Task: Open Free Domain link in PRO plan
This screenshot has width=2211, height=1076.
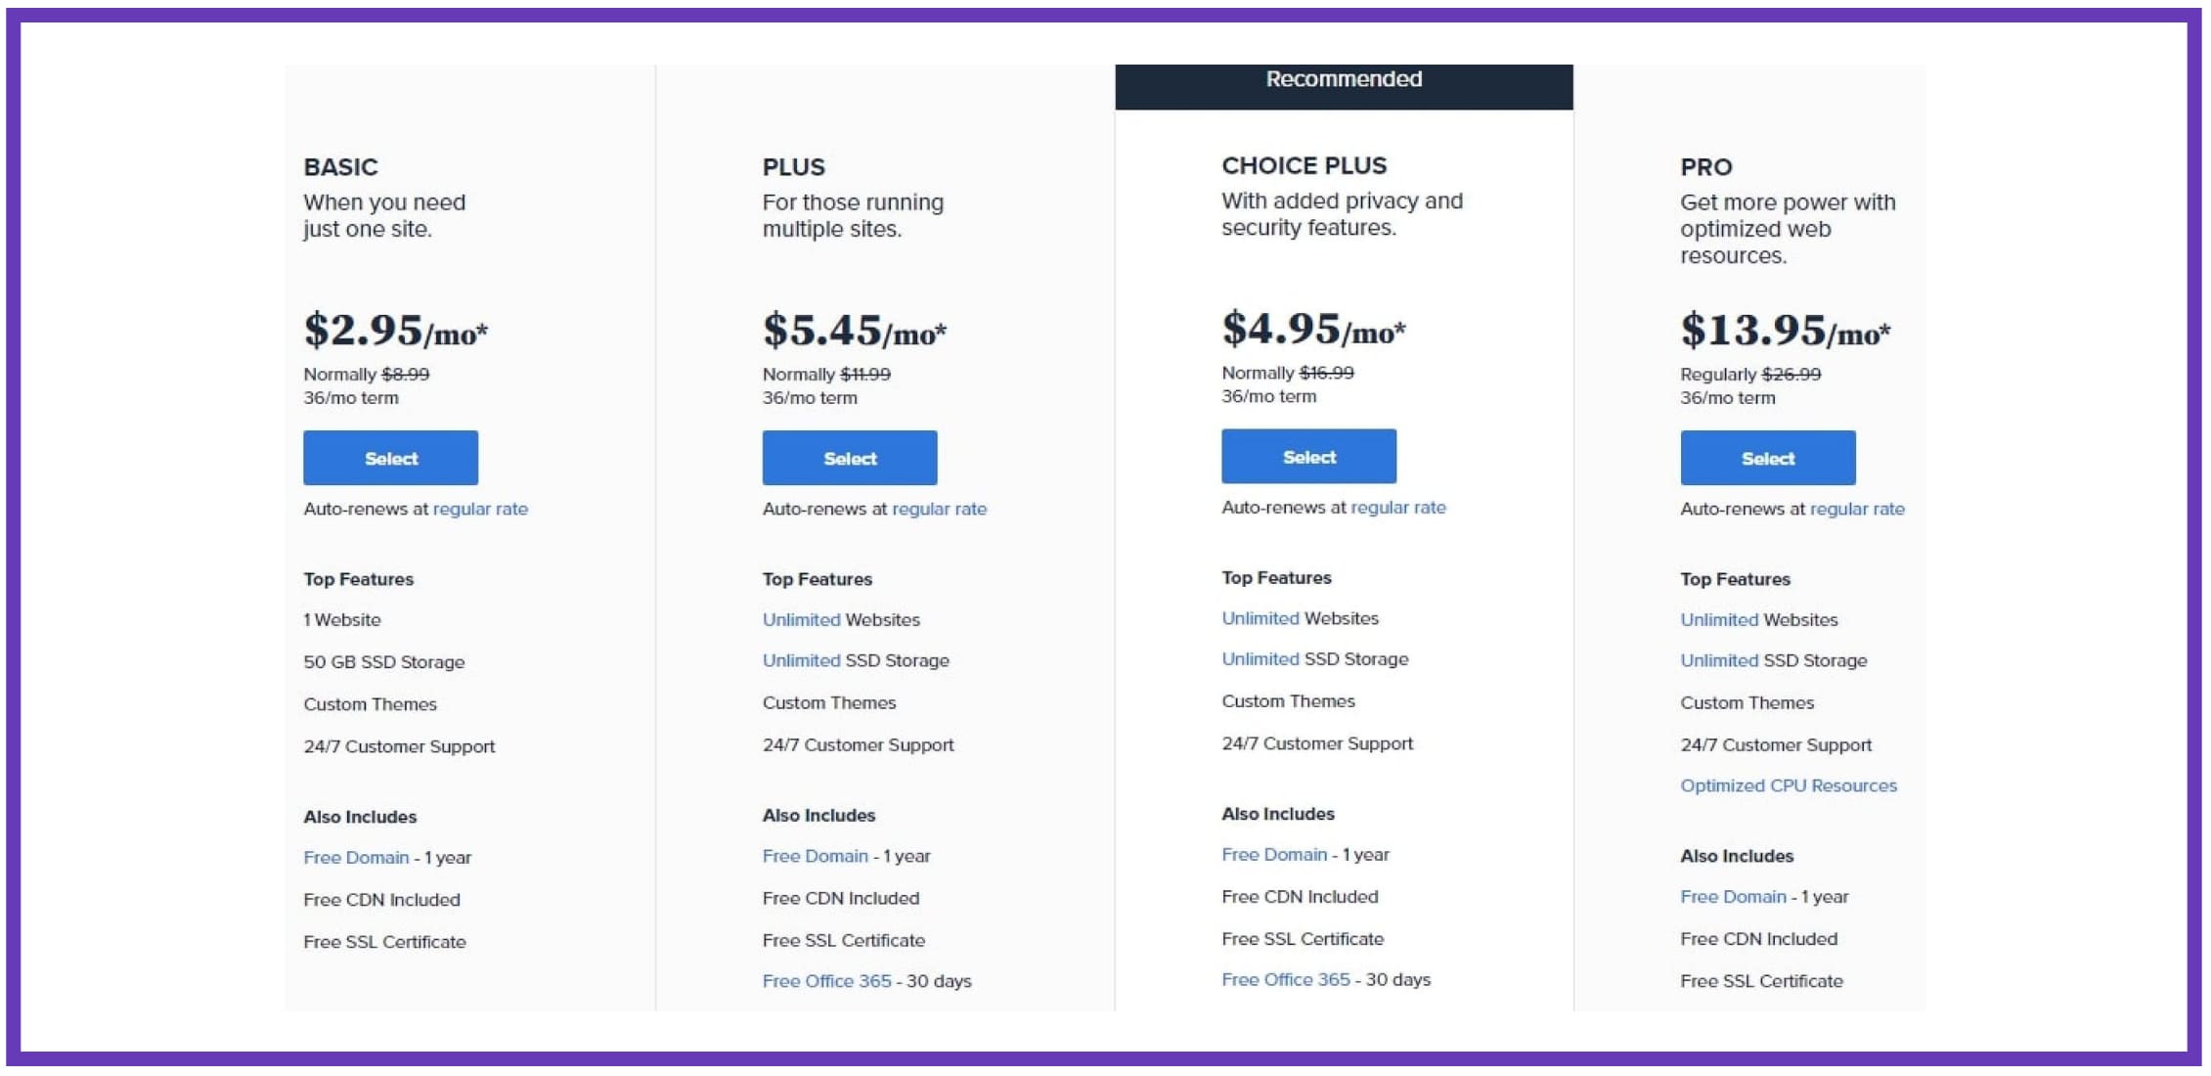Action: click(1733, 896)
